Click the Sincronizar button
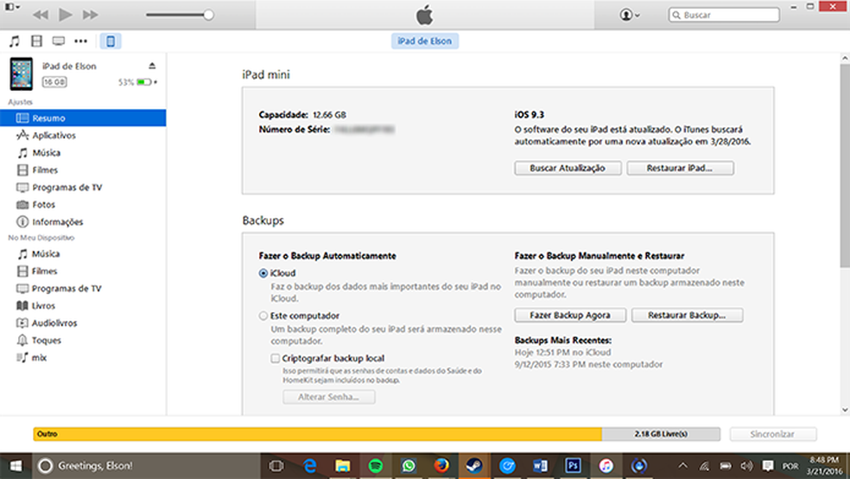 773,434
